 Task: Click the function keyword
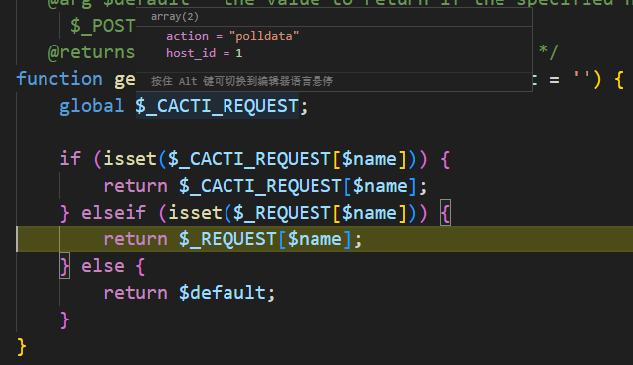pyautogui.click(x=59, y=79)
